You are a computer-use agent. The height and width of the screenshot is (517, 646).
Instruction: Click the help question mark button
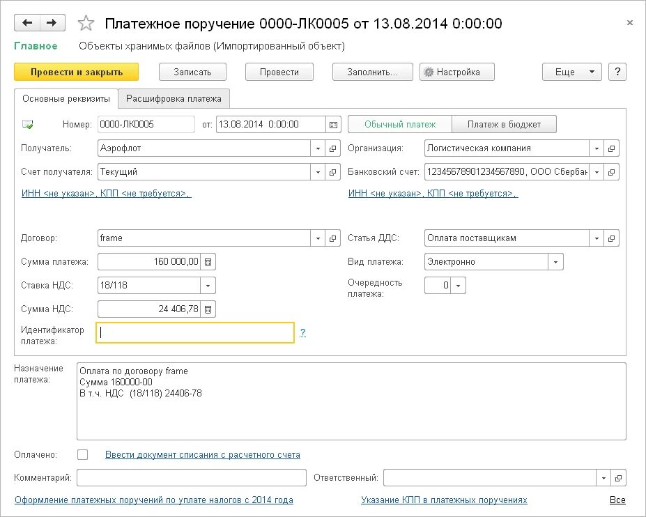(x=617, y=72)
